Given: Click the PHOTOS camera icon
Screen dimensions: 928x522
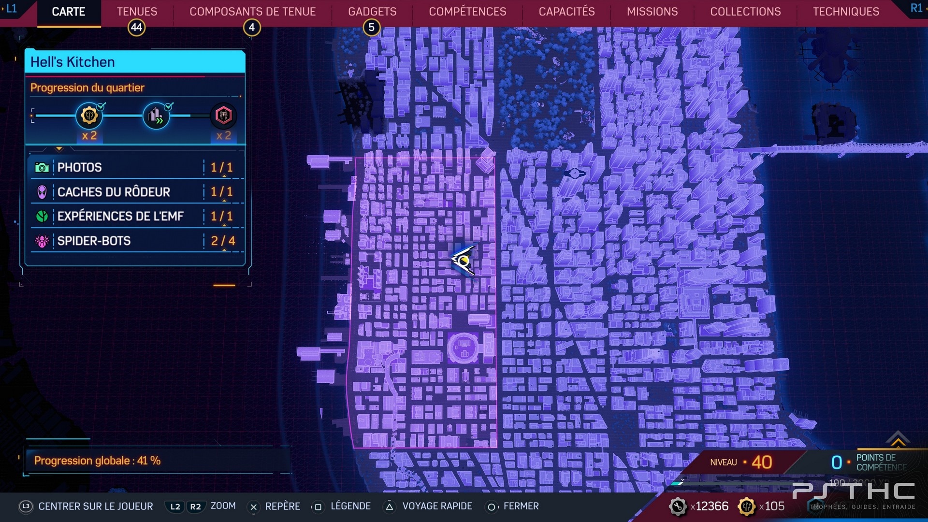Looking at the screenshot, I should click(x=42, y=168).
